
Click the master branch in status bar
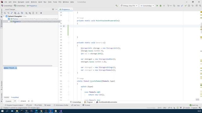[x=187, y=108]
